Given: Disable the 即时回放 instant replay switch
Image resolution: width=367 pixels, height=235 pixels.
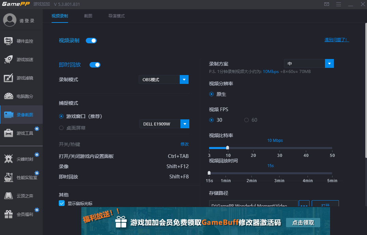Looking at the screenshot, I should [95, 65].
